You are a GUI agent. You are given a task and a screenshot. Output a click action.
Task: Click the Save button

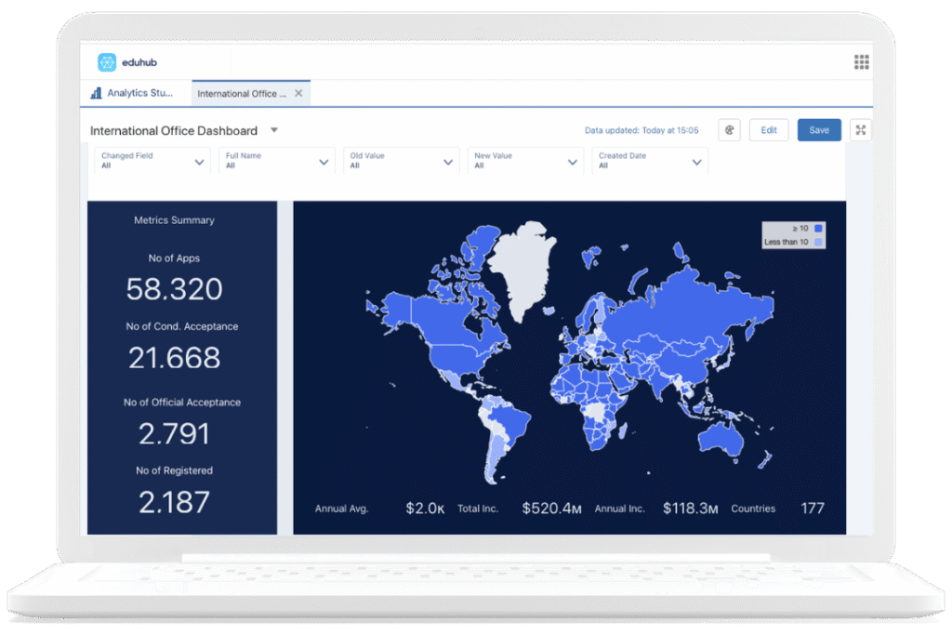pyautogui.click(x=819, y=130)
